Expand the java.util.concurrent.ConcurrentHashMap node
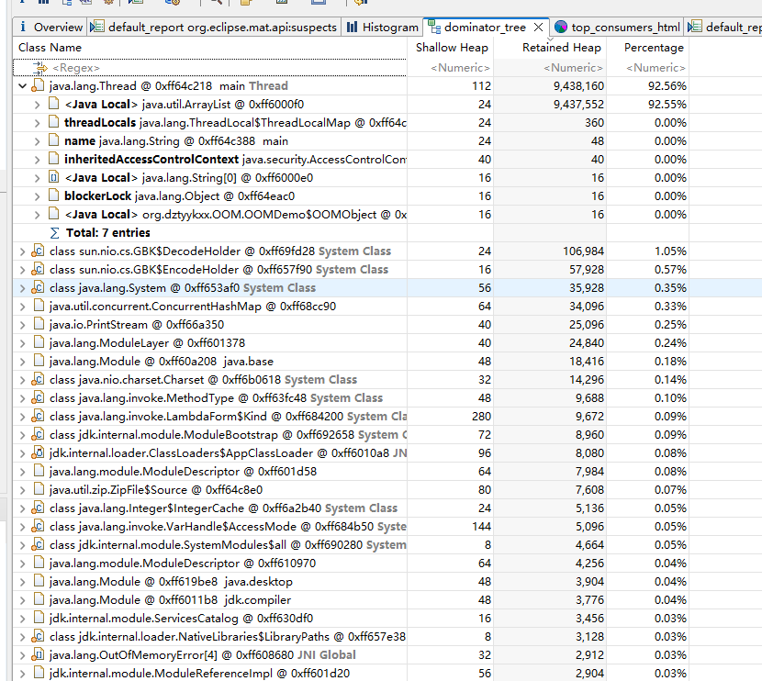762x681 pixels. pos(23,306)
